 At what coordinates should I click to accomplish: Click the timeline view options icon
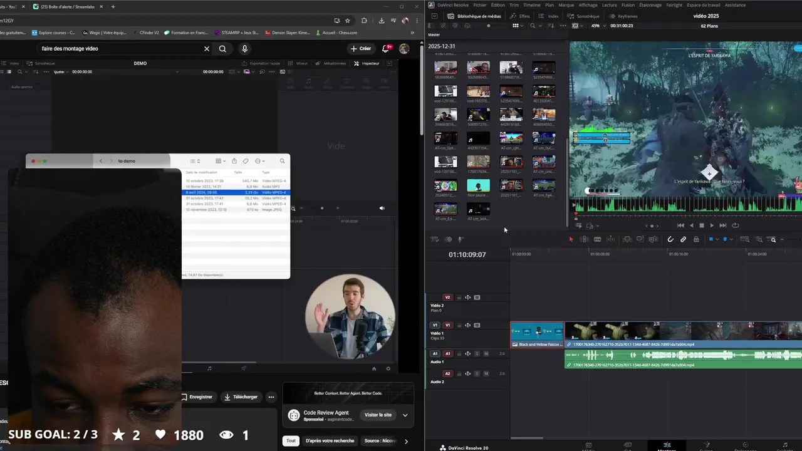tap(434, 239)
